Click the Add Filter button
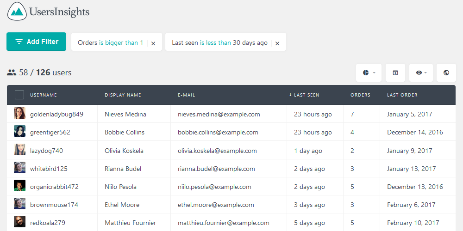The height and width of the screenshot is (231, 463). pos(37,42)
